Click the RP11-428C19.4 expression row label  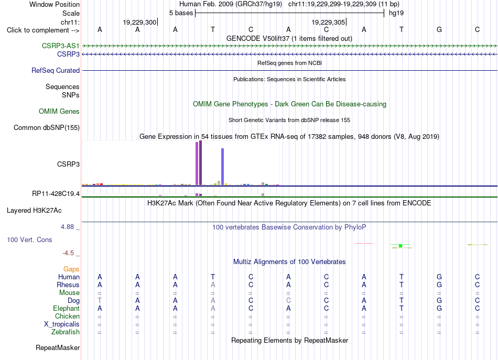tap(56, 194)
